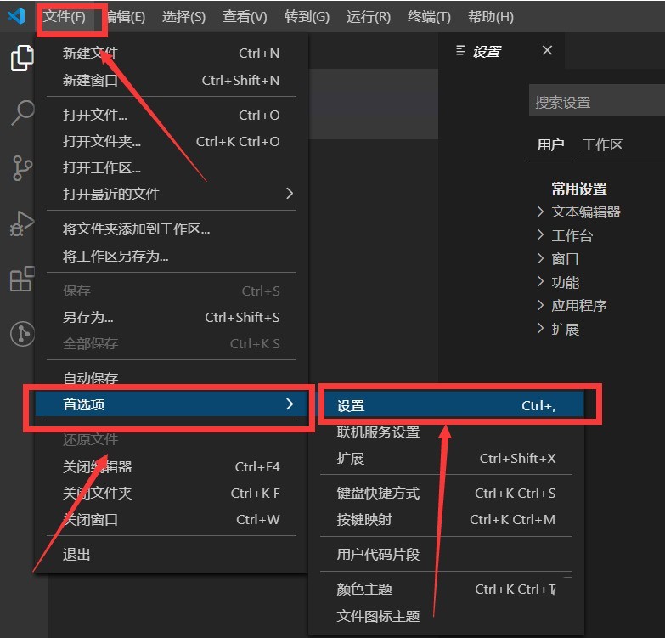Image resolution: width=665 pixels, height=638 pixels.
Task: Choose 新建窗口 menu entry
Action: coord(172,80)
